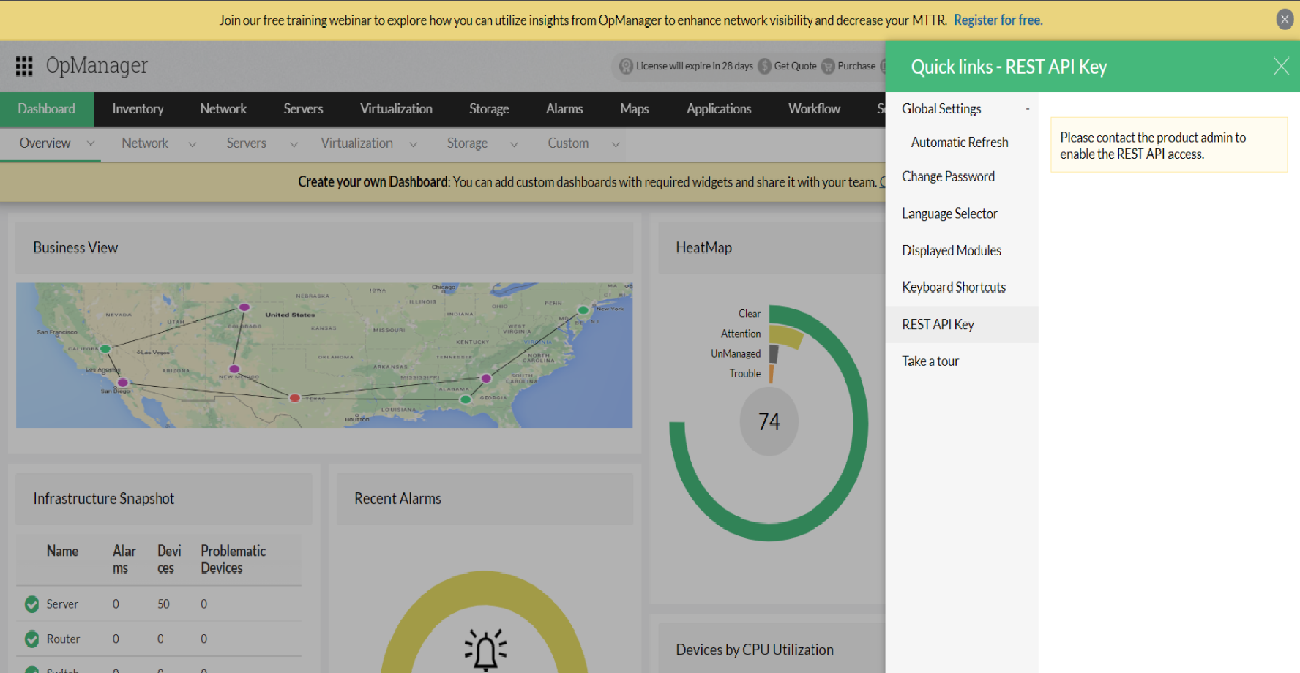
Task: Click the license expiry badge icon
Action: (x=626, y=67)
